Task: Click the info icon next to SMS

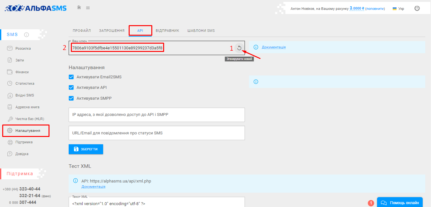Action: (x=26, y=35)
